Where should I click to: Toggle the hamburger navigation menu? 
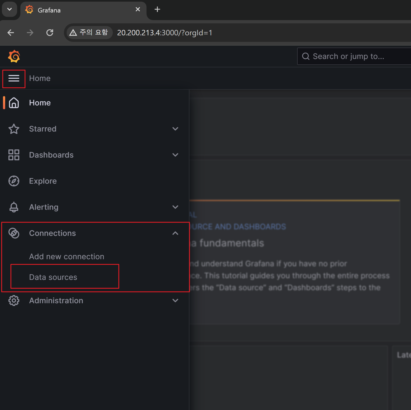pos(14,79)
